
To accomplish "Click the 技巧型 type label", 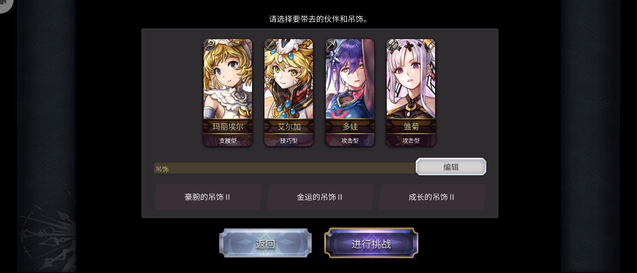I will click(288, 141).
